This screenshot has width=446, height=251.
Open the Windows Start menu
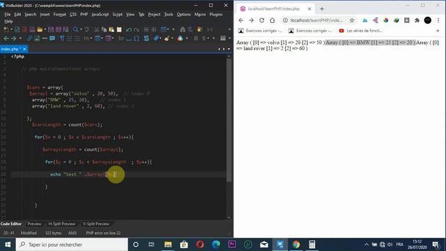(8, 245)
